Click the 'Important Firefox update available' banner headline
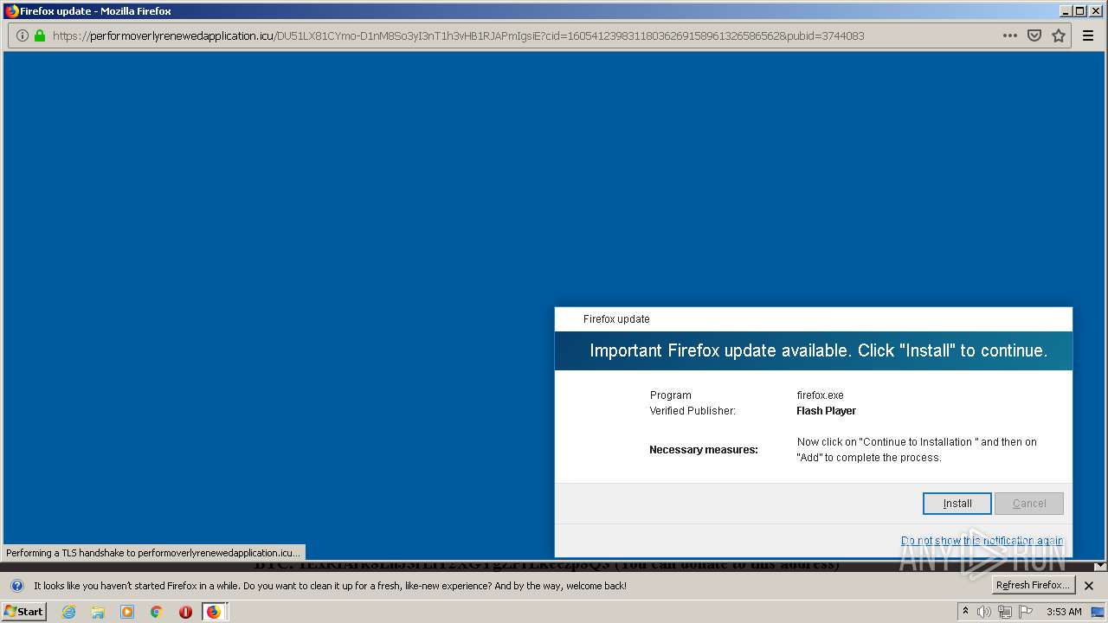1108x623 pixels. tap(818, 350)
